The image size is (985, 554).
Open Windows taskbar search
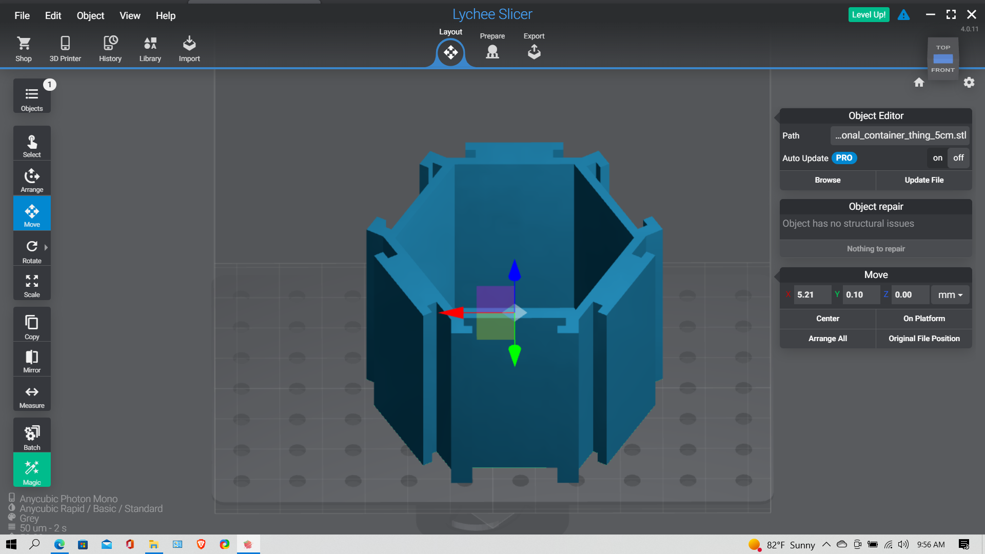click(34, 544)
